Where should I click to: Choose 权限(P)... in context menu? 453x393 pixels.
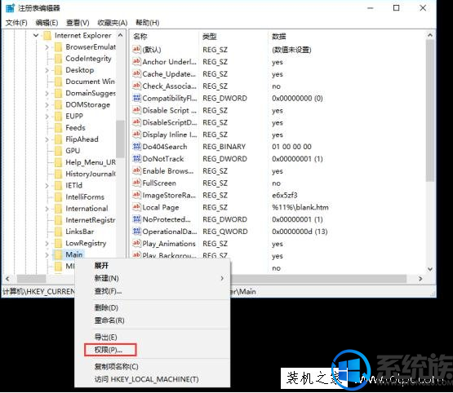153,350
